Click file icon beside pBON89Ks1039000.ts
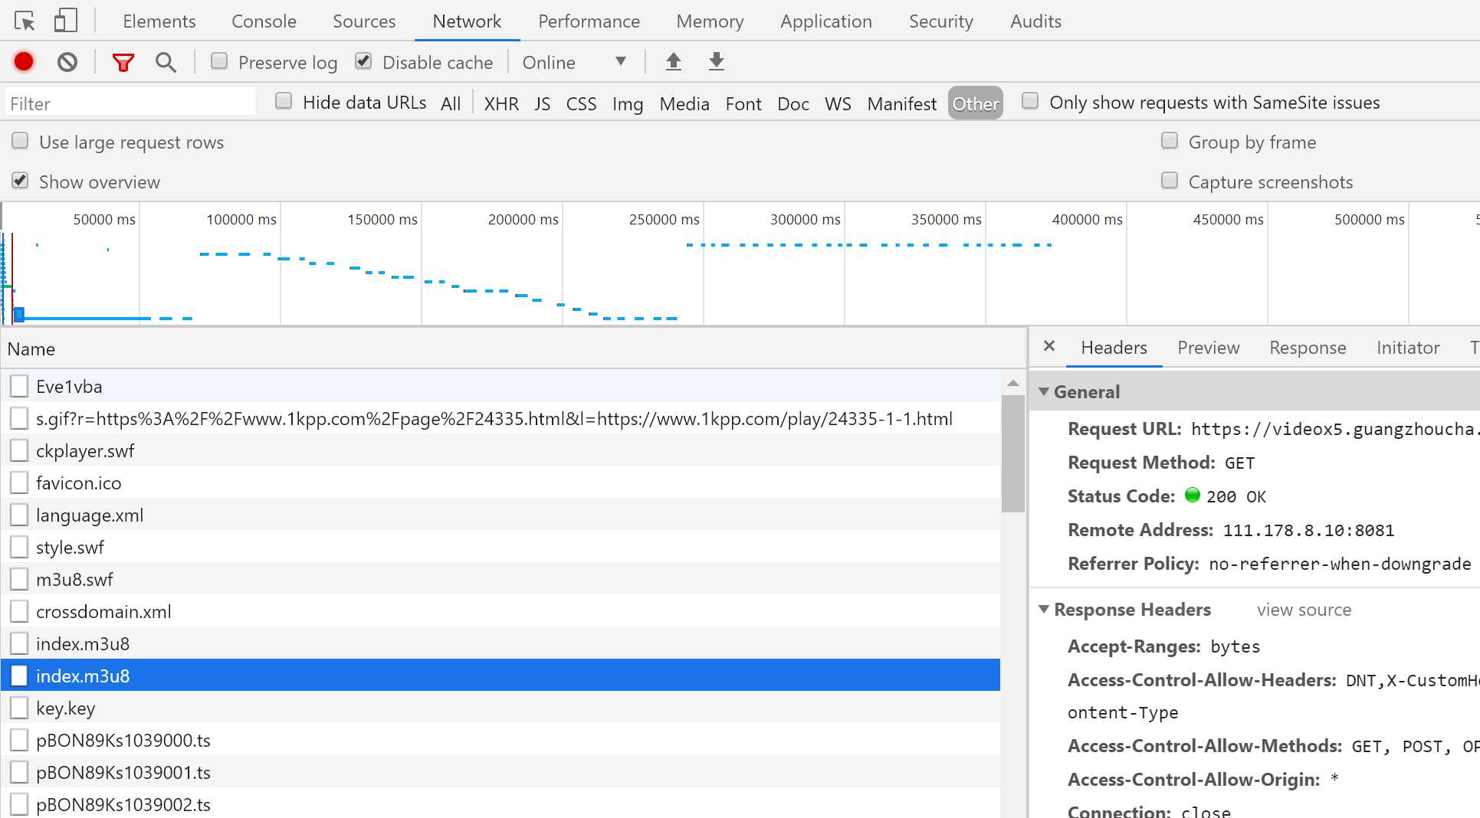Image resolution: width=1480 pixels, height=818 pixels. (19, 740)
